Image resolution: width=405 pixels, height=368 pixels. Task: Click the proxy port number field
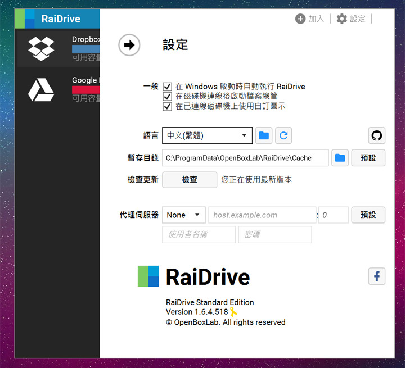(x=334, y=215)
